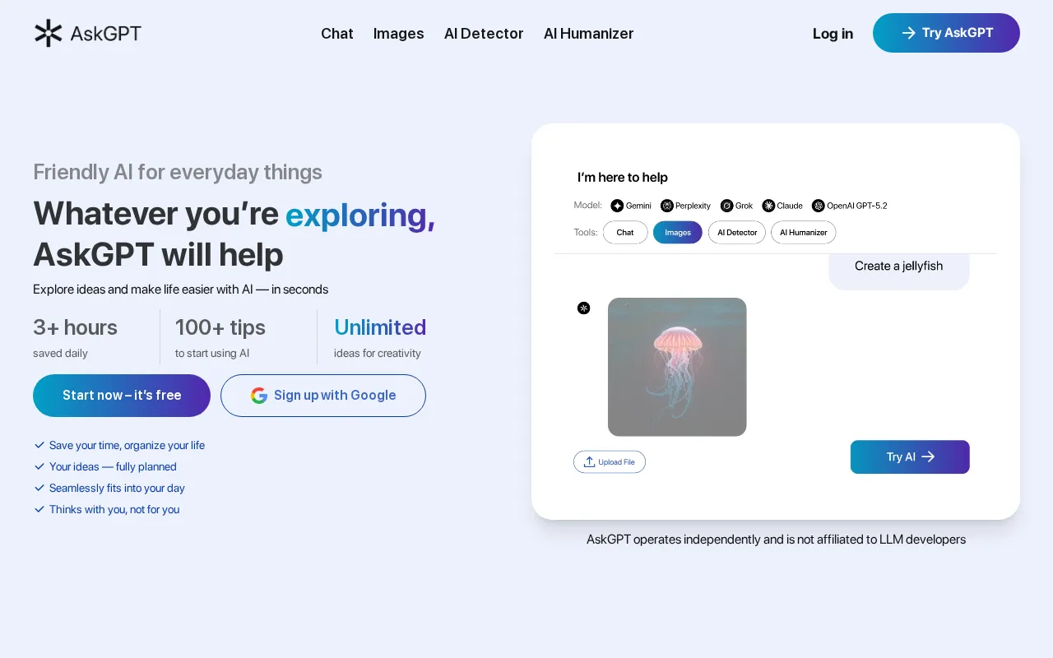Open the generated jellyfish image
The image size is (1053, 658).
click(x=677, y=367)
